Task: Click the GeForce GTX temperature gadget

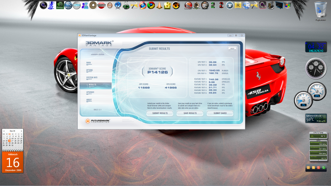Action: pyautogui.click(x=316, y=118)
